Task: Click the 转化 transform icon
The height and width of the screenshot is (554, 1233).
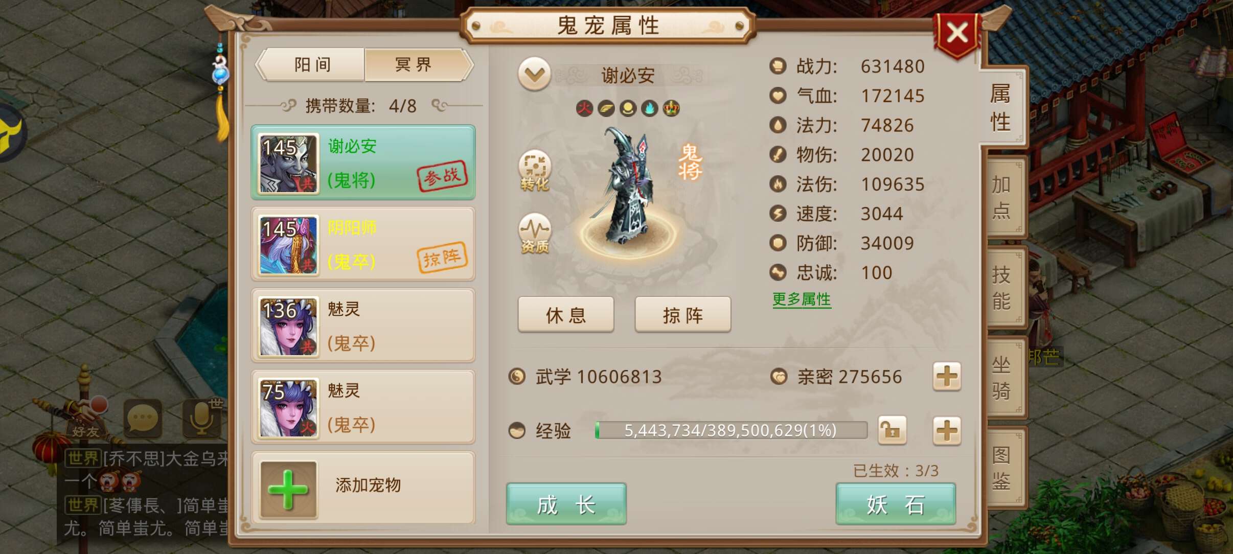Action: pyautogui.click(x=535, y=171)
